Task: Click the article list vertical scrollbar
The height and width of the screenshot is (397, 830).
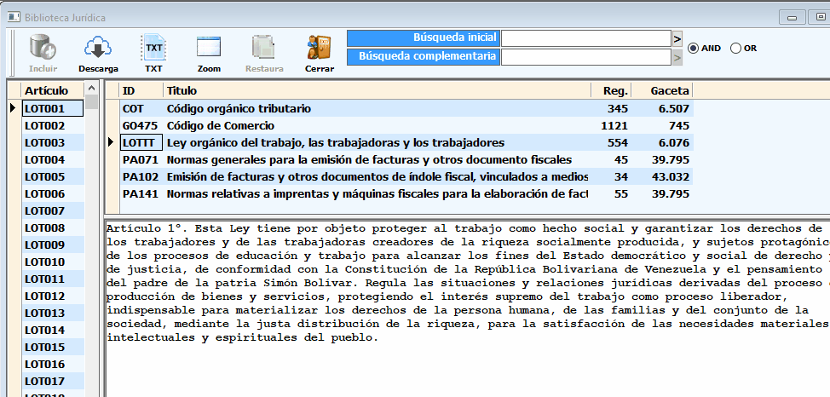Action: pyautogui.click(x=91, y=256)
